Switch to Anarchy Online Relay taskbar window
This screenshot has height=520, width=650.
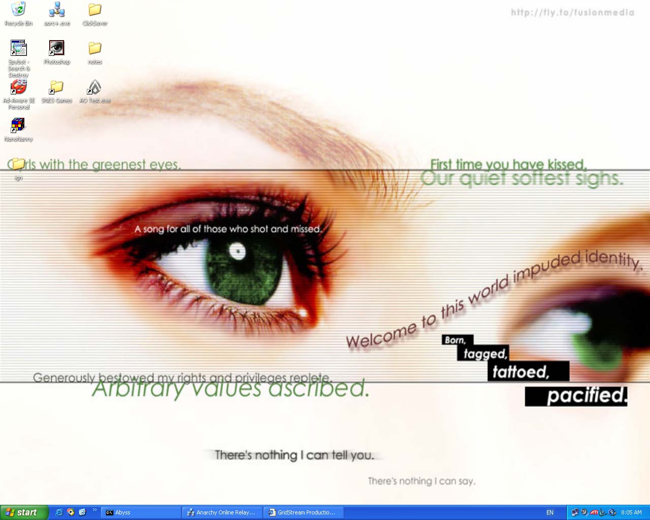[x=222, y=512]
